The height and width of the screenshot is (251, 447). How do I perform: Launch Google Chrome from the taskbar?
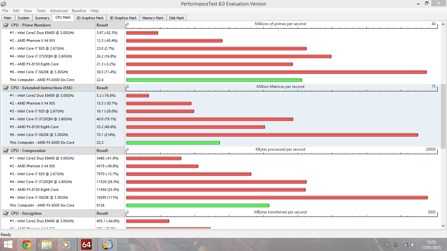27,244
